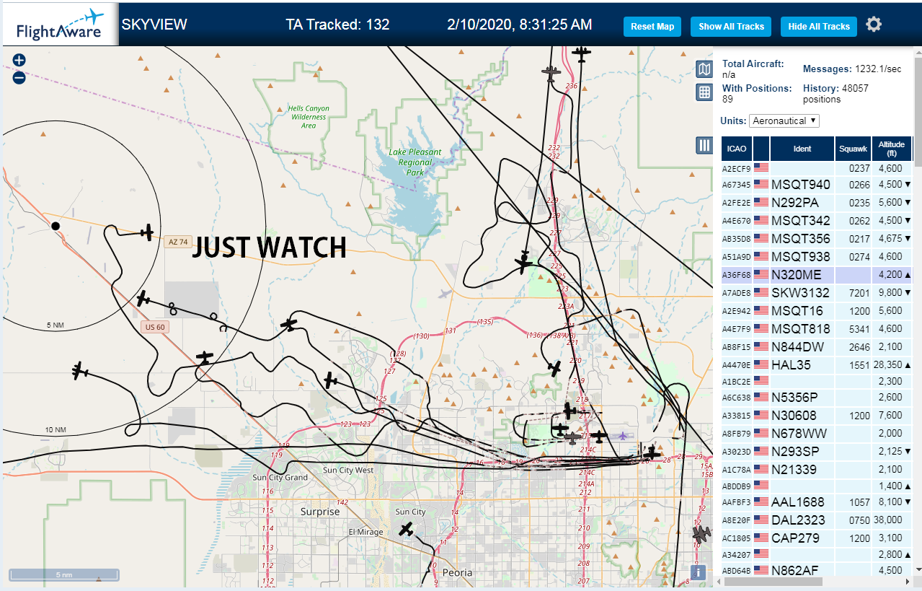
Task: Select the CAP279 aircraft row
Action: (x=817, y=538)
